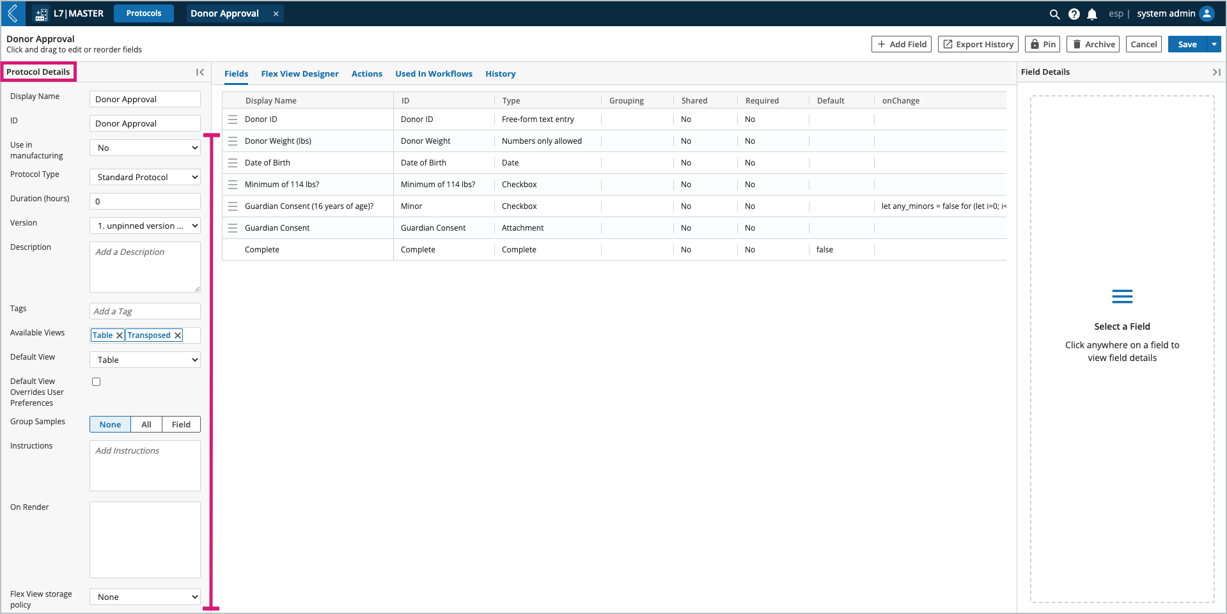The image size is (1227, 614).
Task: Switch to the Fields tab
Action: pos(236,74)
